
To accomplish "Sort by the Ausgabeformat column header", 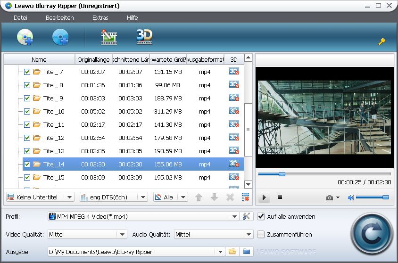I will pyautogui.click(x=206, y=59).
